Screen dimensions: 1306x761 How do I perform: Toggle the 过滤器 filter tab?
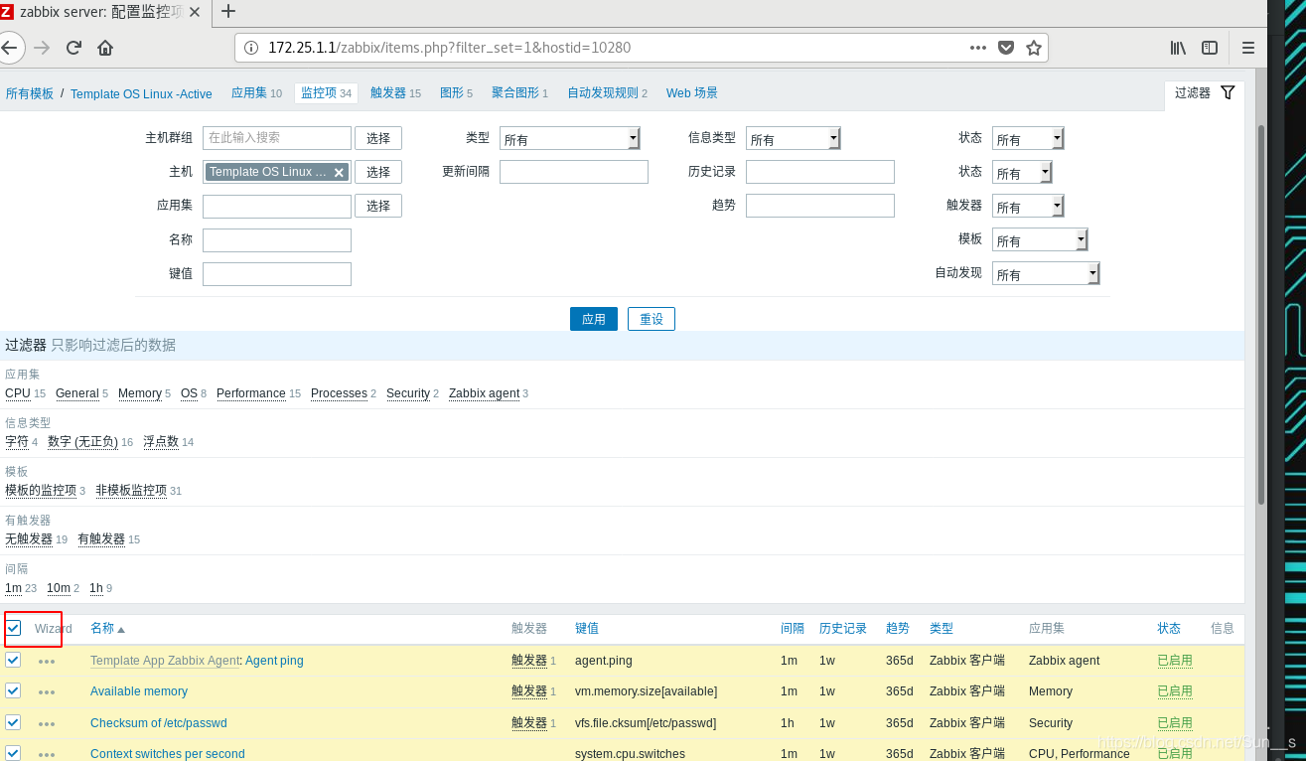(1204, 92)
